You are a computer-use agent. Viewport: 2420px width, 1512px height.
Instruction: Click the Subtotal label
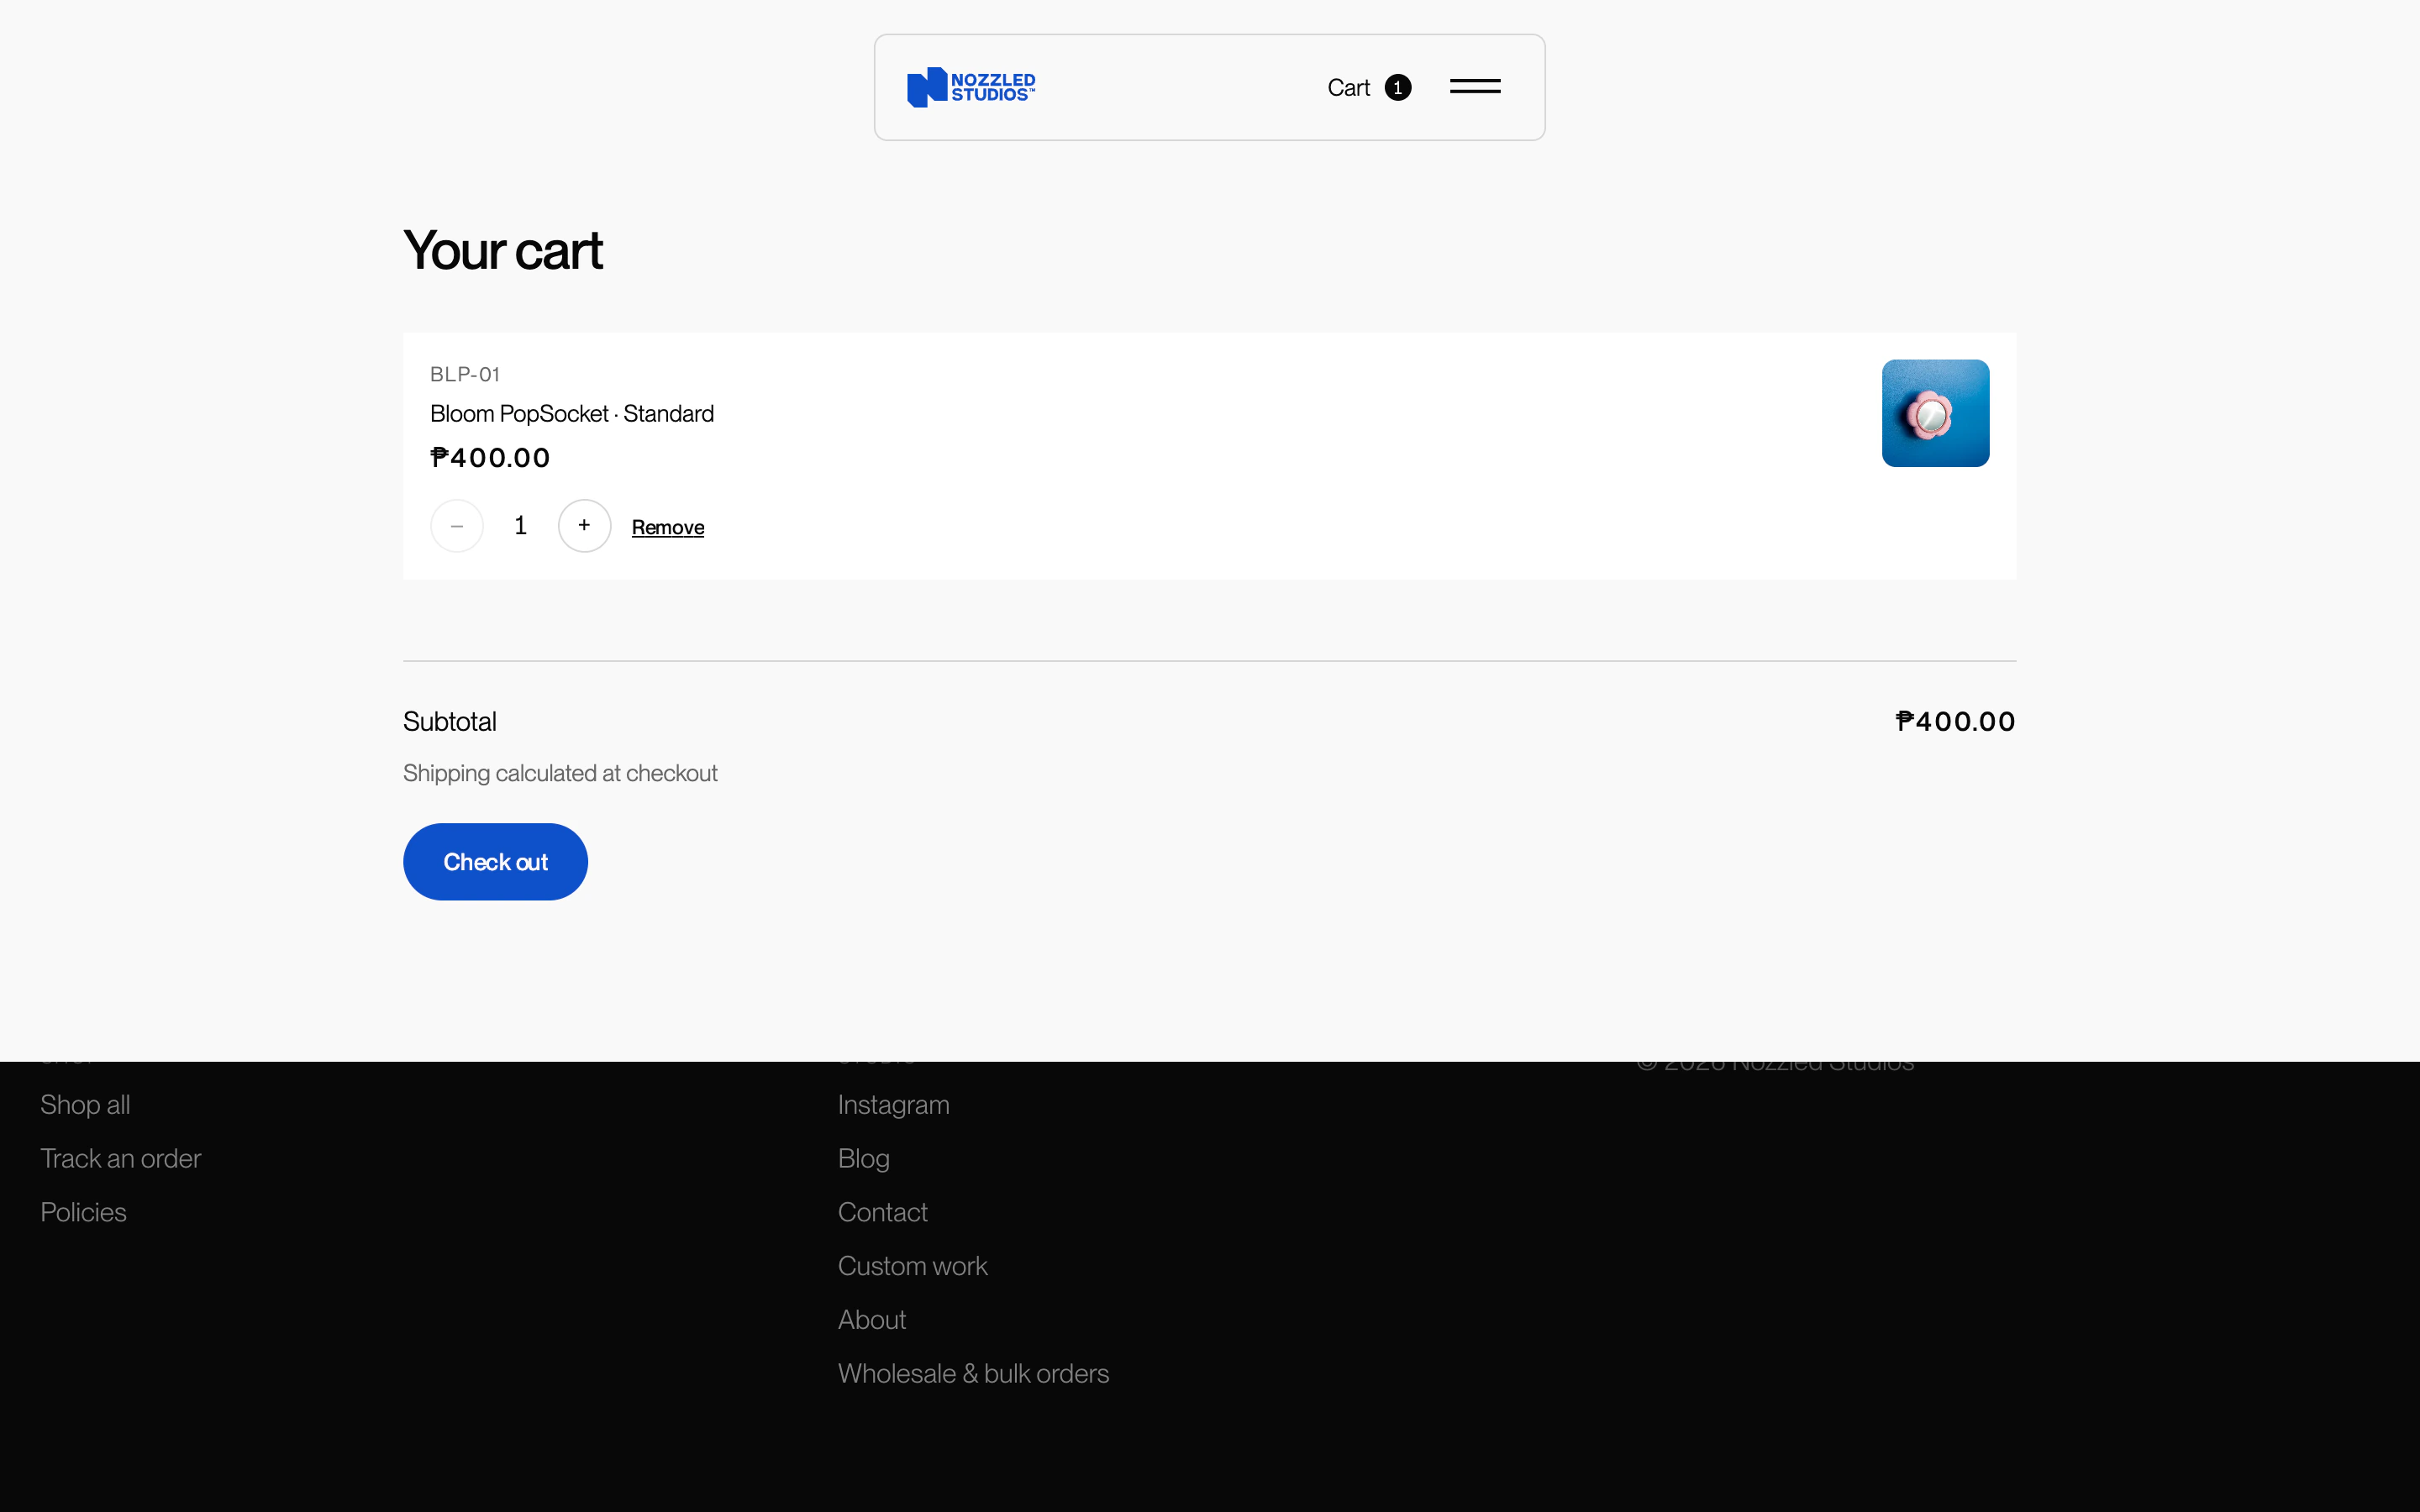(450, 722)
